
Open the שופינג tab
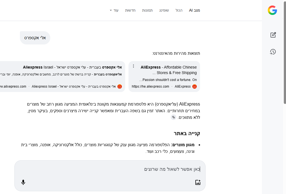[x=164, y=11]
